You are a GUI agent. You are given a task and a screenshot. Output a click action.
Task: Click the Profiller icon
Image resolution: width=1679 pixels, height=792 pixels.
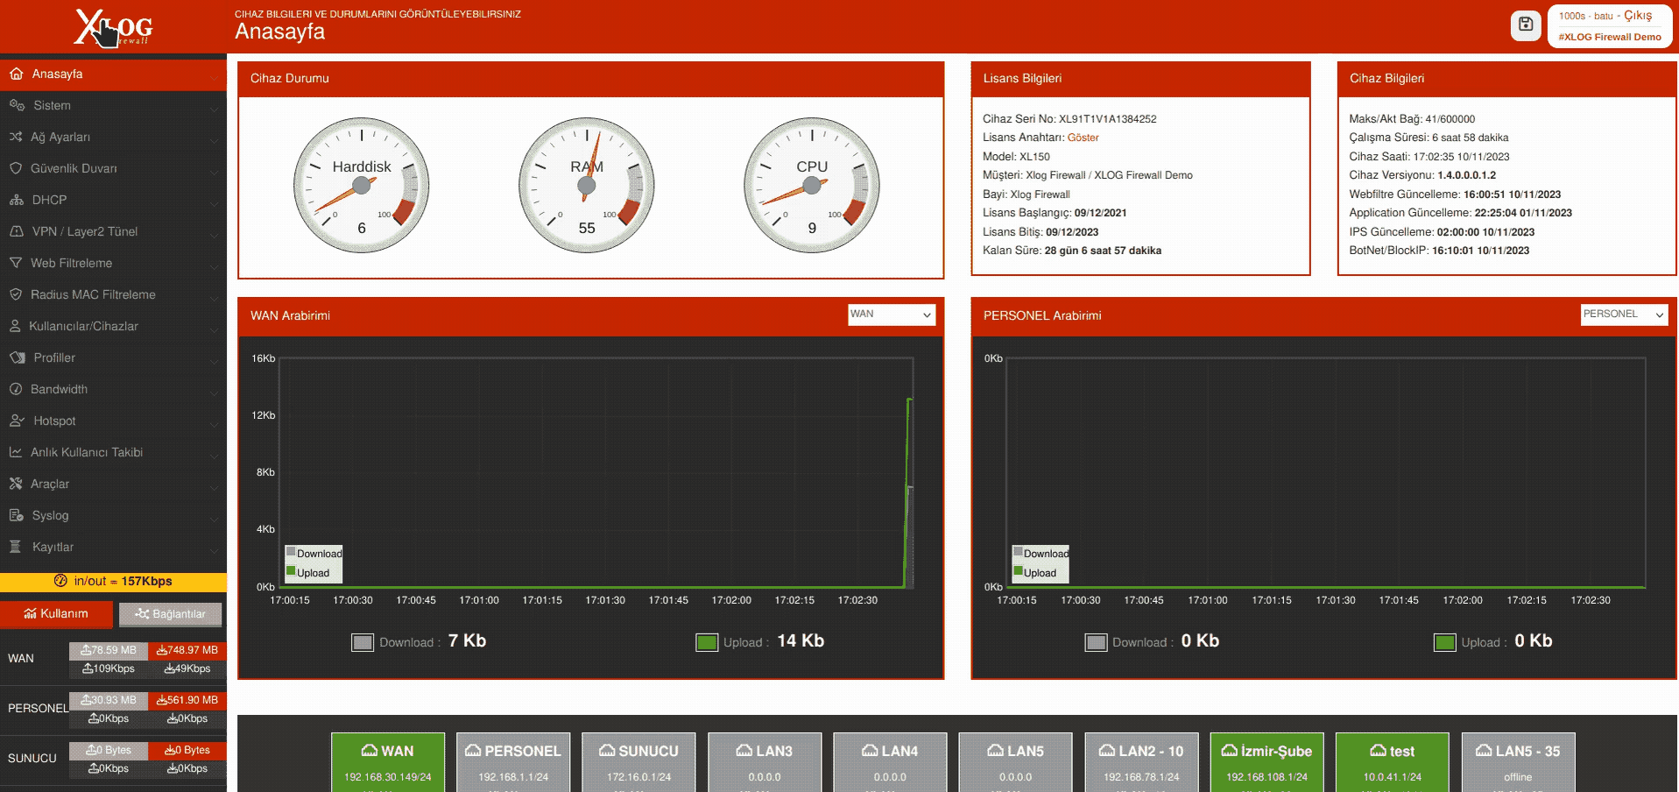[x=18, y=357]
